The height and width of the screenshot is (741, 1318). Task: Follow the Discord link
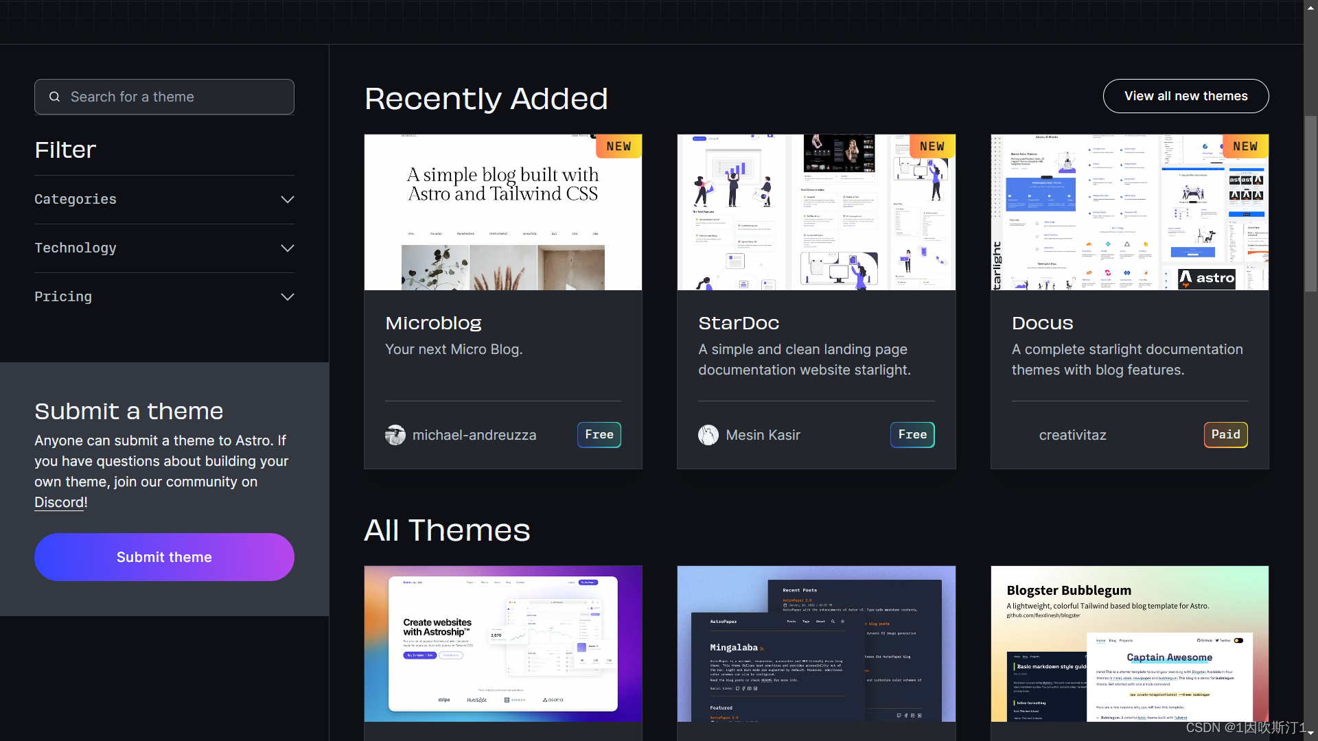point(60,502)
